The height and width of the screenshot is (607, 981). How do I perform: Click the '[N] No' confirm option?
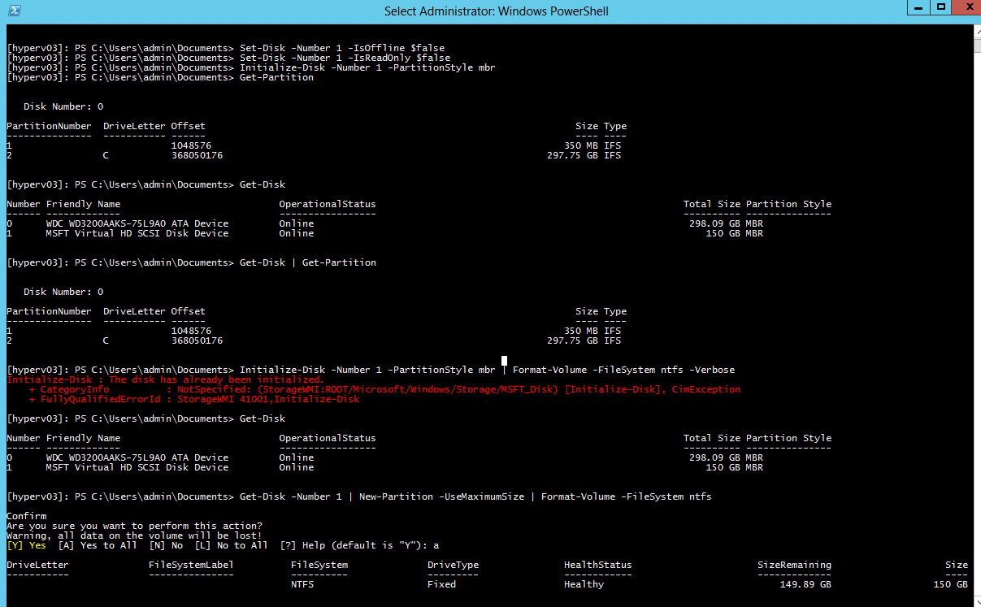pos(163,545)
